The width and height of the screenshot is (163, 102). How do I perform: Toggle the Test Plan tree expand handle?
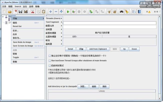click(x=3, y=17)
